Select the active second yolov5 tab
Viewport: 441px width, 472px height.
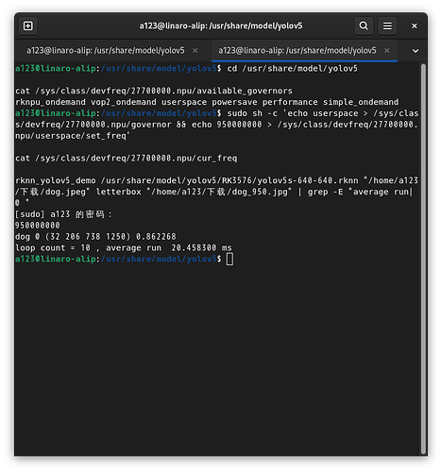click(297, 50)
